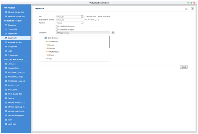Click bitnami-wordpress VM icon
The image size is (198, 134).
pyautogui.click(x=6, y=115)
